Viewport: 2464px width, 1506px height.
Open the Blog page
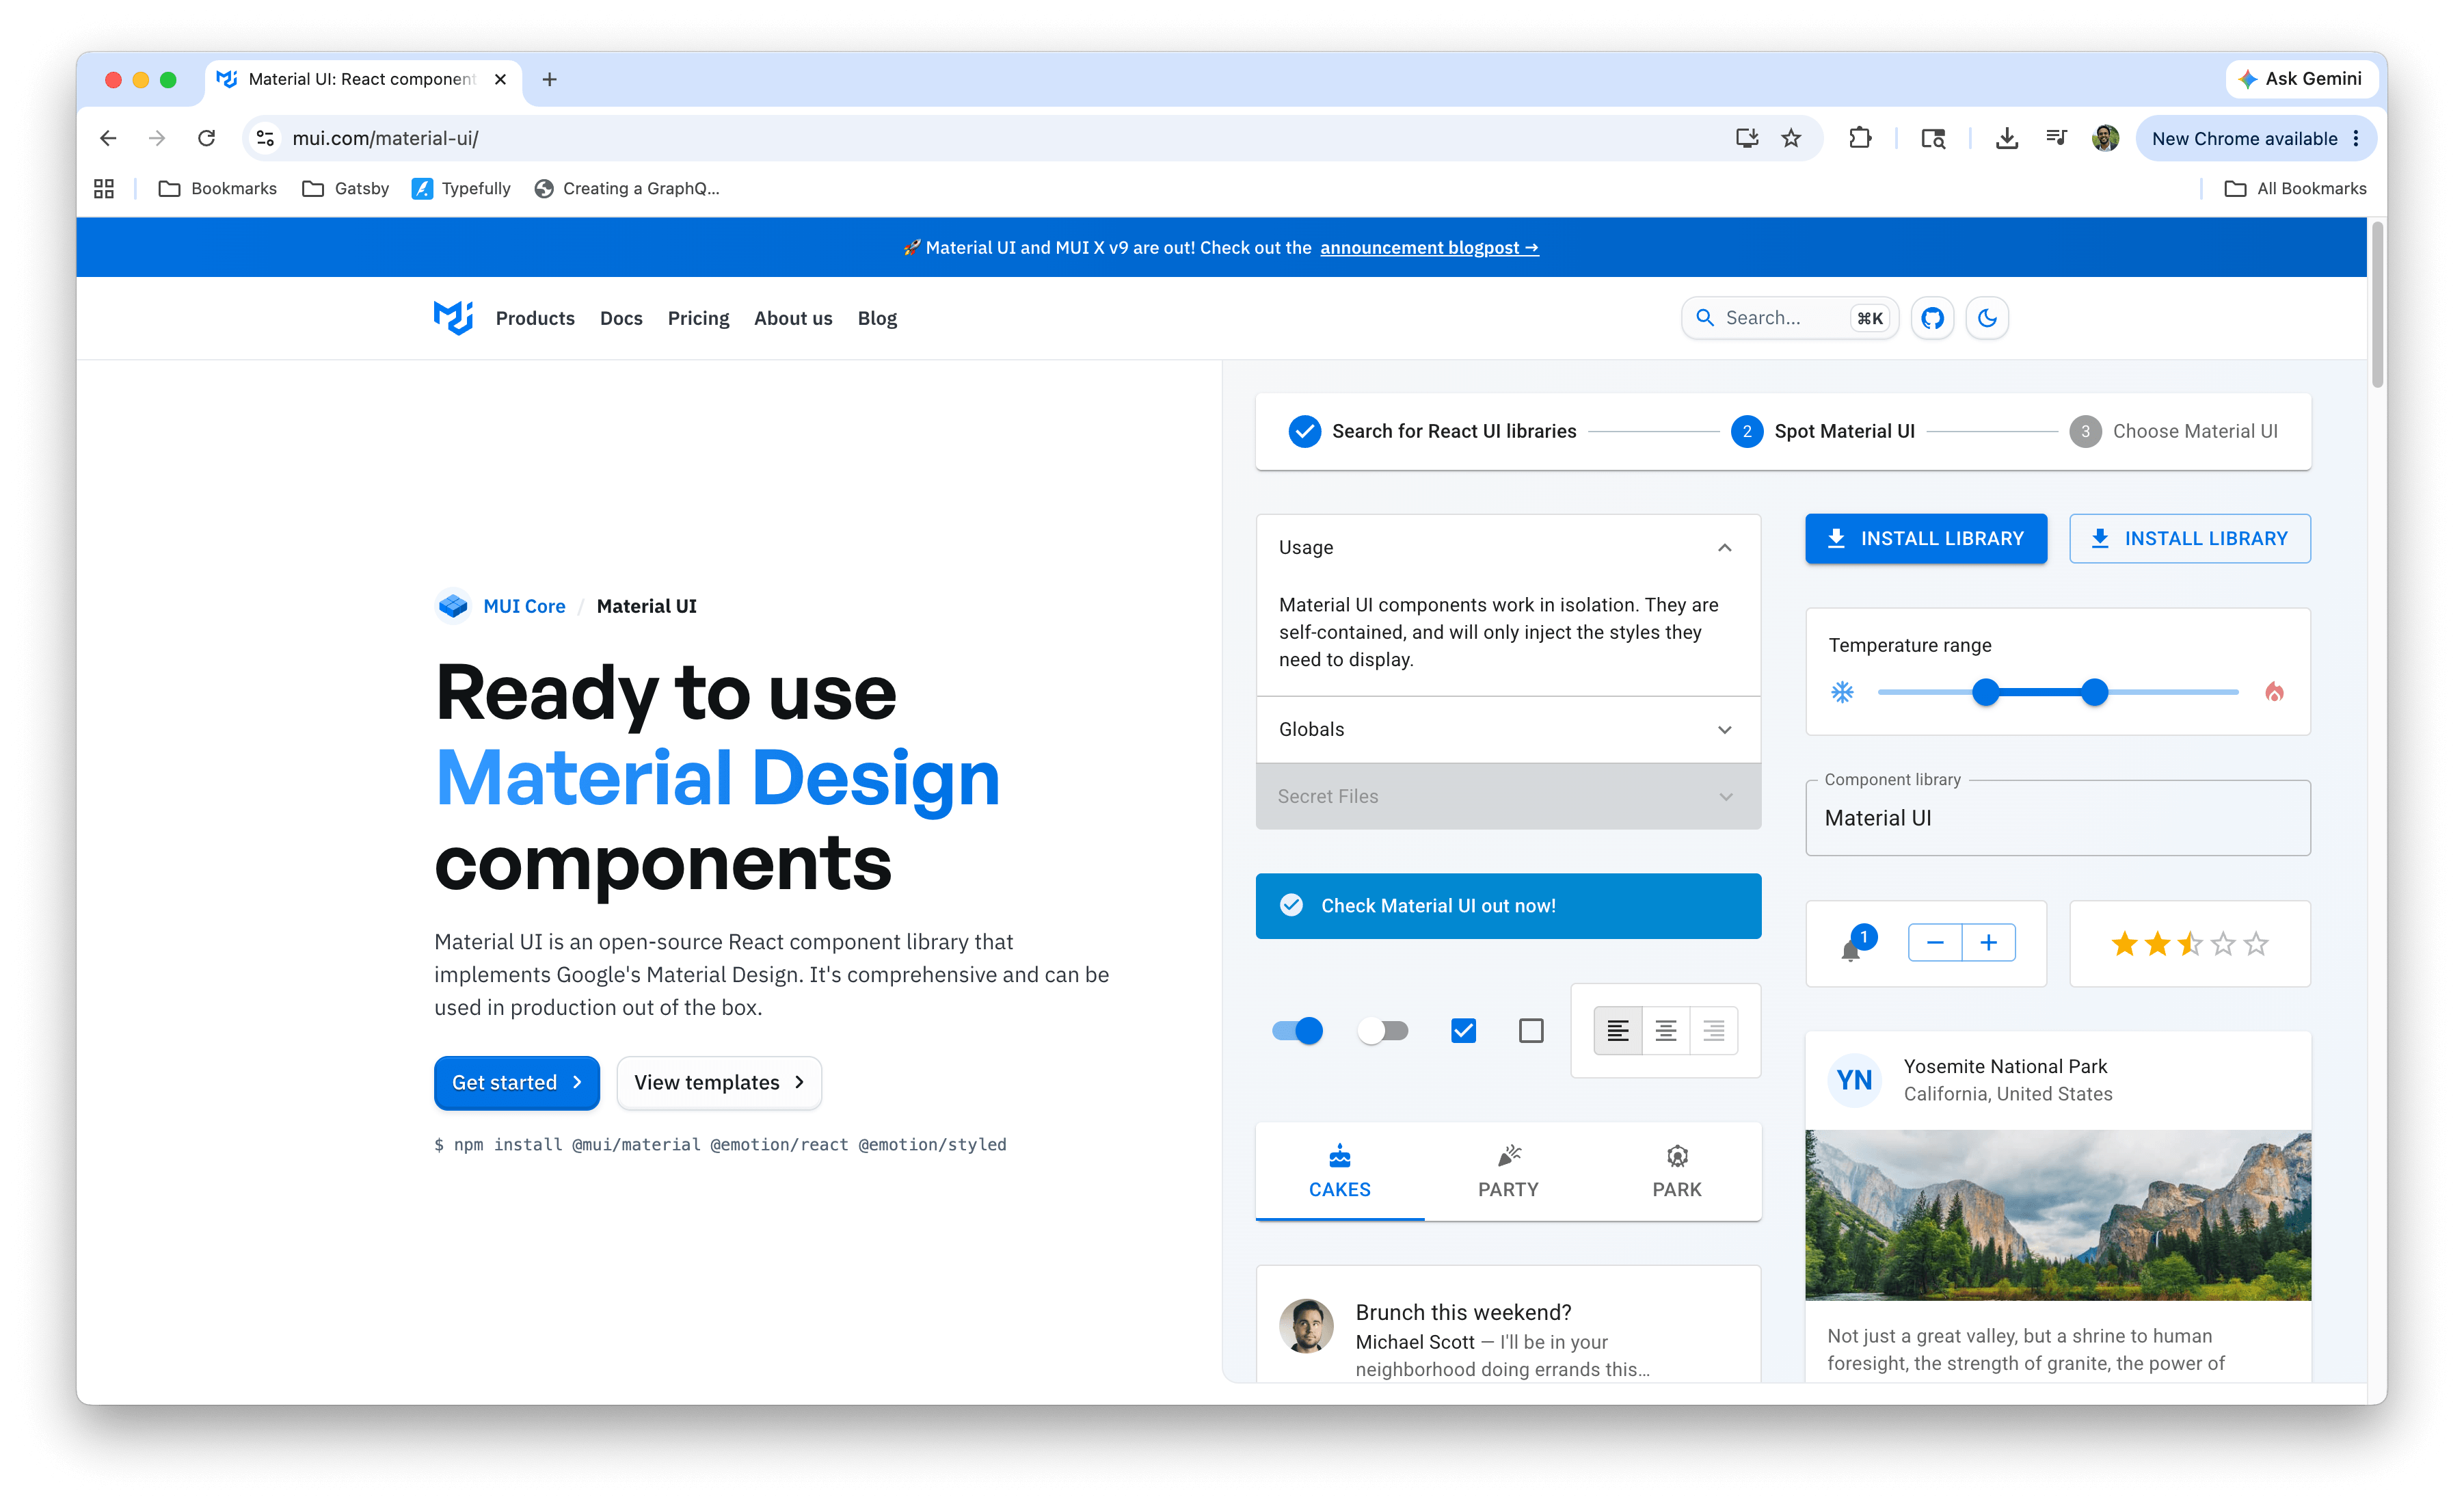(x=877, y=318)
